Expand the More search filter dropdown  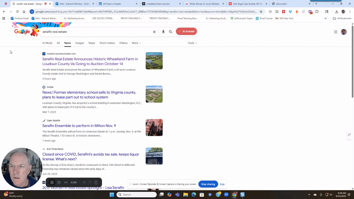[136, 43]
